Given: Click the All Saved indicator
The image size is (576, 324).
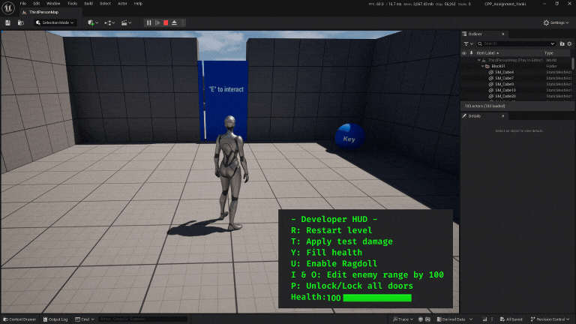Looking at the screenshot, I should tap(511, 319).
